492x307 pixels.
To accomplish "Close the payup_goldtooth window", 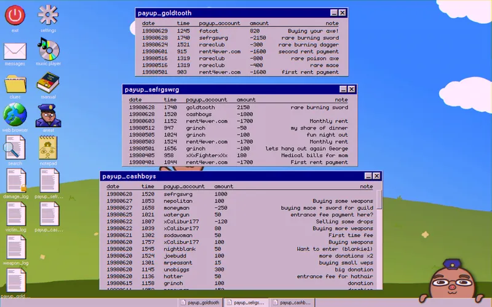I will pos(343,12).
